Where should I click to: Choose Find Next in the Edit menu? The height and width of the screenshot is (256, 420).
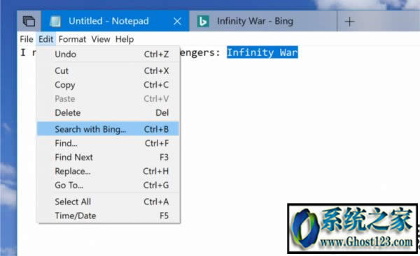(x=108, y=157)
